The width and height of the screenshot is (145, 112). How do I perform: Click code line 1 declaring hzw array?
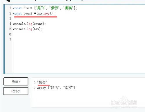45,8
